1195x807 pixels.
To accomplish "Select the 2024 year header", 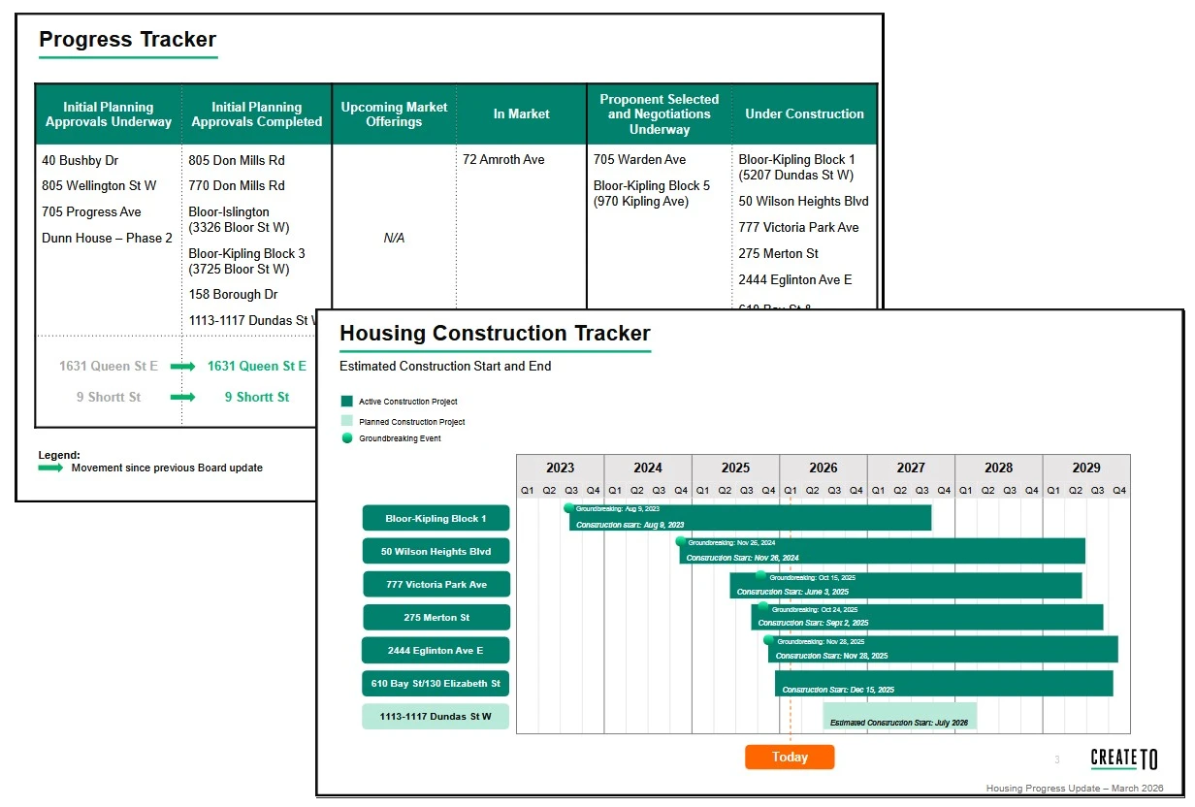I will click(648, 468).
